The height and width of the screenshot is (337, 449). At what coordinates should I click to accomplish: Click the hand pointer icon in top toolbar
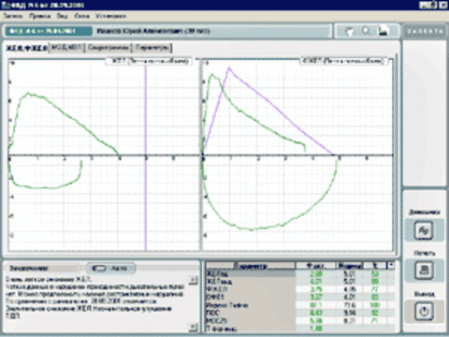(350, 31)
